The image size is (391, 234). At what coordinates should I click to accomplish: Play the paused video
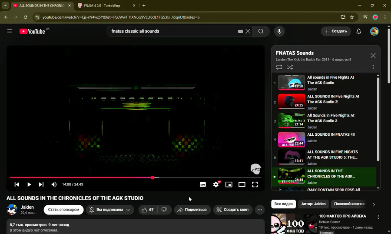point(29,184)
